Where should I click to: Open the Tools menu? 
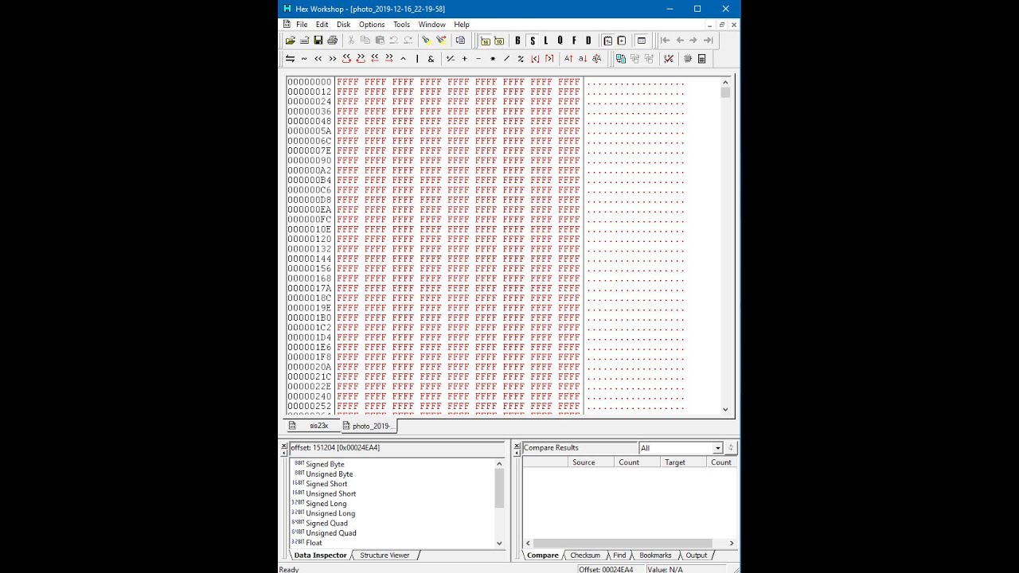[401, 25]
